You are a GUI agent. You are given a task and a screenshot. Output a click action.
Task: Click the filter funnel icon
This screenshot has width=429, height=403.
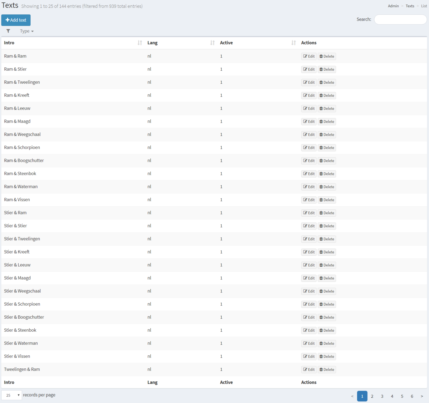click(x=8, y=31)
